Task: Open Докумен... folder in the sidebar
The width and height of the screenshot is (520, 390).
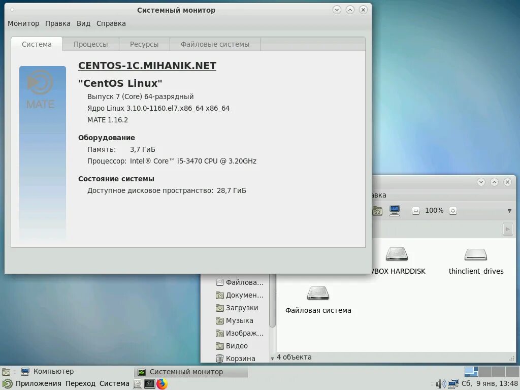Action: pos(240,295)
